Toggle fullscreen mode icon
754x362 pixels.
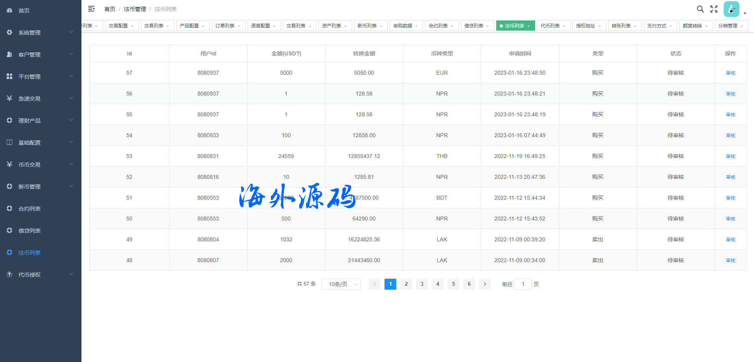click(x=714, y=9)
